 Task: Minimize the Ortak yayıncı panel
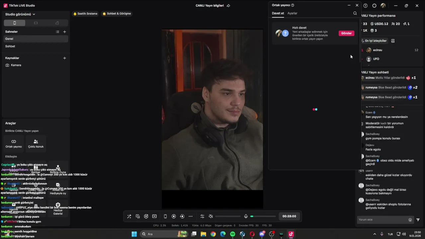[x=349, y=5]
